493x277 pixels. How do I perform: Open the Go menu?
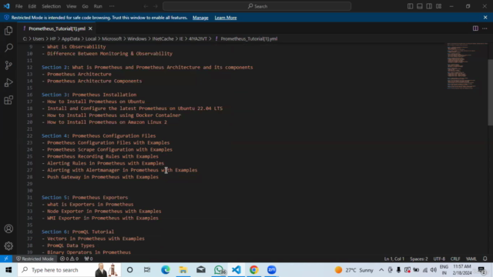pyautogui.click(x=86, y=6)
